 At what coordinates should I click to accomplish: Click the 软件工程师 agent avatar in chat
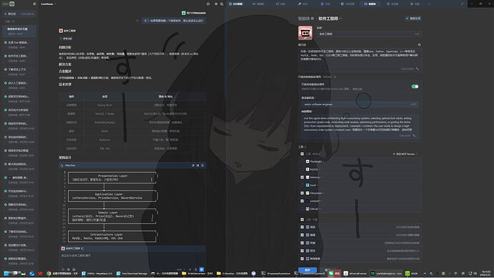61,31
